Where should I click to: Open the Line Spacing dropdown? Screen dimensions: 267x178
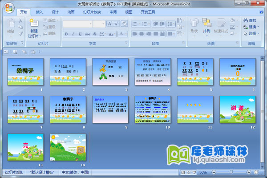pos(171,24)
